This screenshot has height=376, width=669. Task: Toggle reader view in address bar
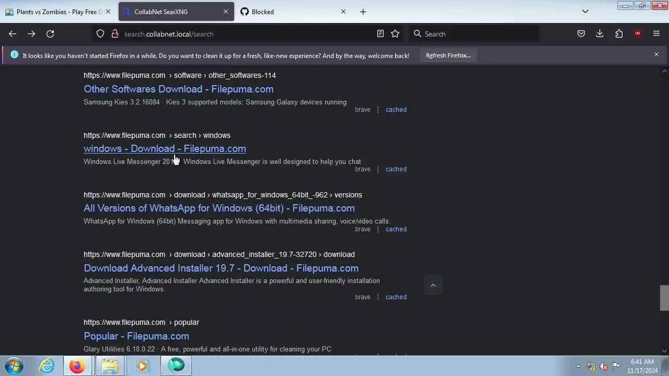pyautogui.click(x=380, y=34)
